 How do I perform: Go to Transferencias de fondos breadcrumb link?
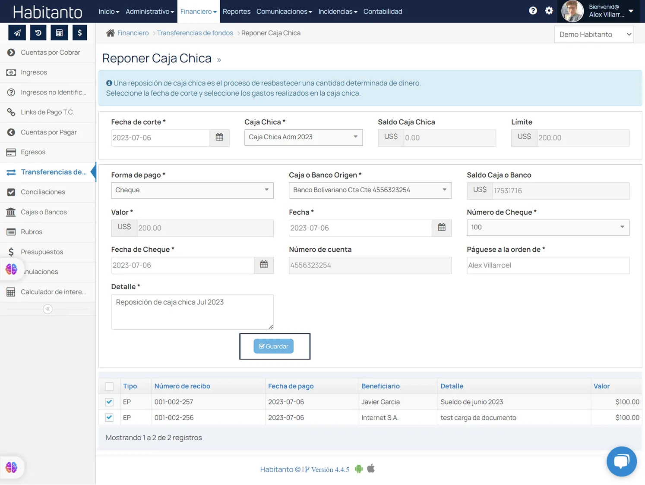click(x=195, y=33)
